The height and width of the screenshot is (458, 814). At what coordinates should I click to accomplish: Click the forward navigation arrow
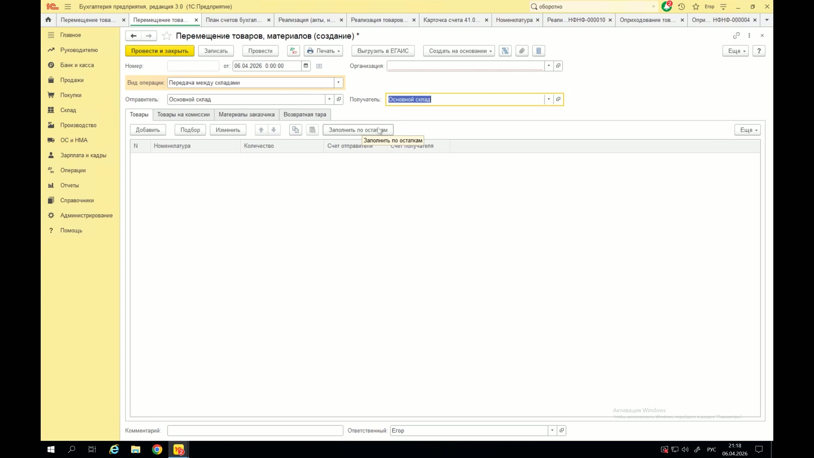149,36
